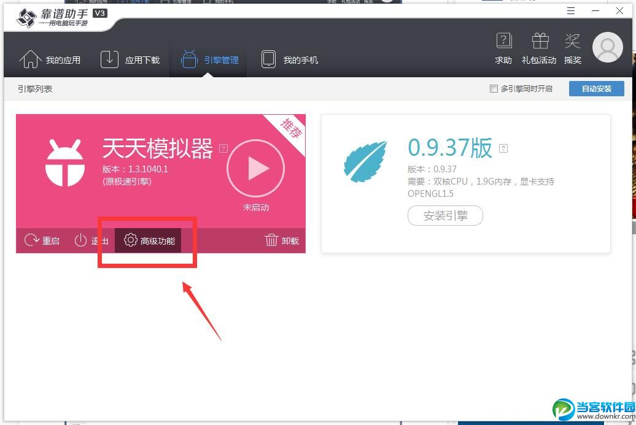This screenshot has width=636, height=425.
Task: Click the 天天模拟器 title text
Action: click(157, 148)
